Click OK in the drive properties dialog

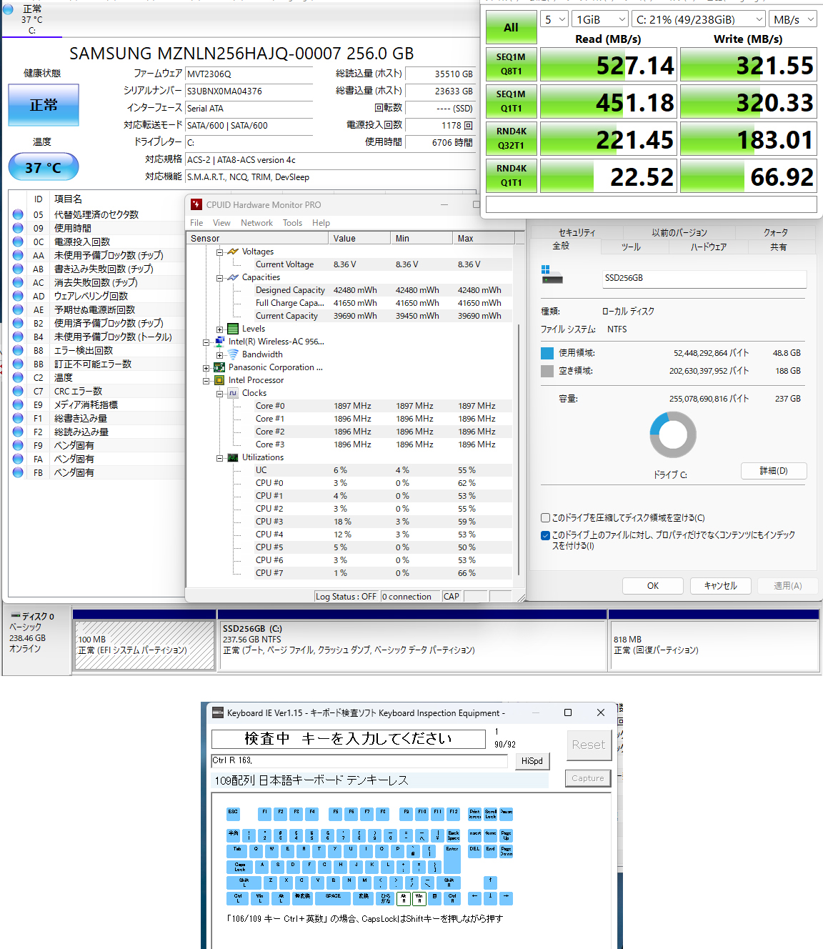(653, 585)
